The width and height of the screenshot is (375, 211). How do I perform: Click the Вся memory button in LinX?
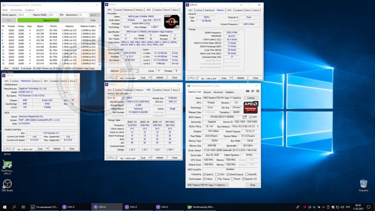pos(62,15)
